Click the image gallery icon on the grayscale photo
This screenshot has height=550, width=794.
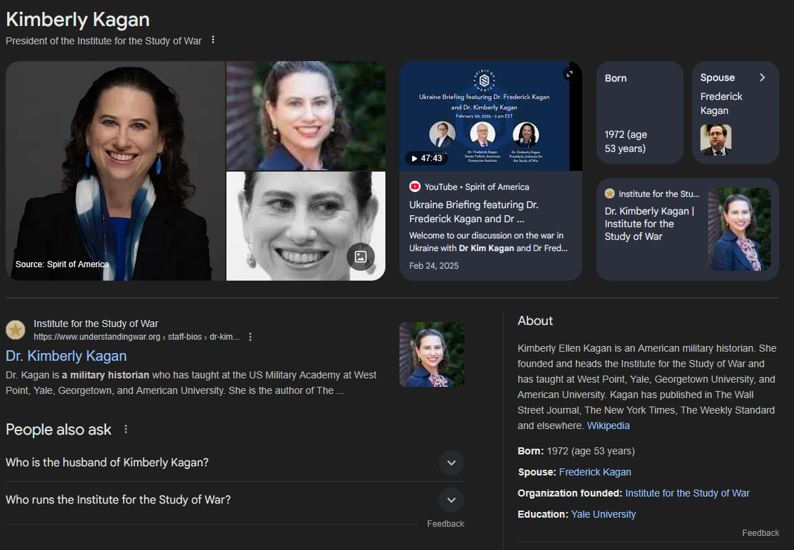(x=361, y=257)
